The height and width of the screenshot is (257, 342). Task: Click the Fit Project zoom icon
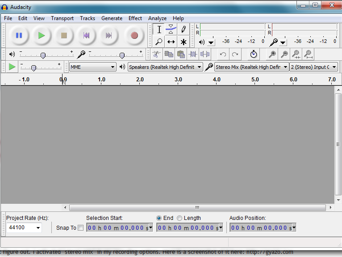click(x=308, y=54)
